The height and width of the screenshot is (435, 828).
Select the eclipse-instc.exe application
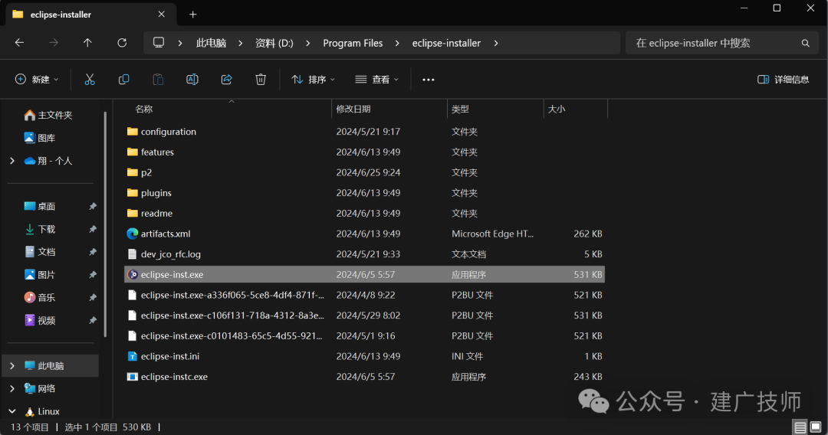pos(364,377)
